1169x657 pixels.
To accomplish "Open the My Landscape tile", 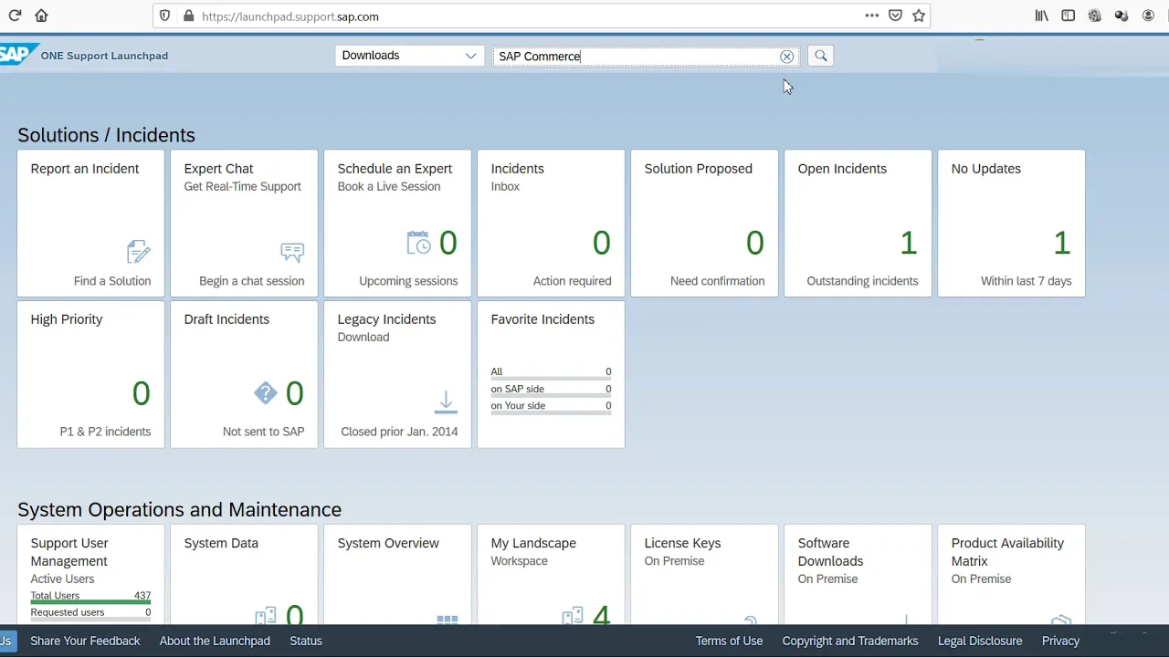I will point(551,575).
